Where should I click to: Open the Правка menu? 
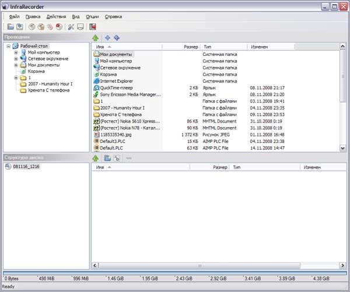tap(33, 16)
